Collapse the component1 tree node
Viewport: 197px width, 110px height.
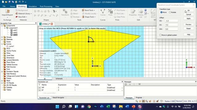point(5,28)
